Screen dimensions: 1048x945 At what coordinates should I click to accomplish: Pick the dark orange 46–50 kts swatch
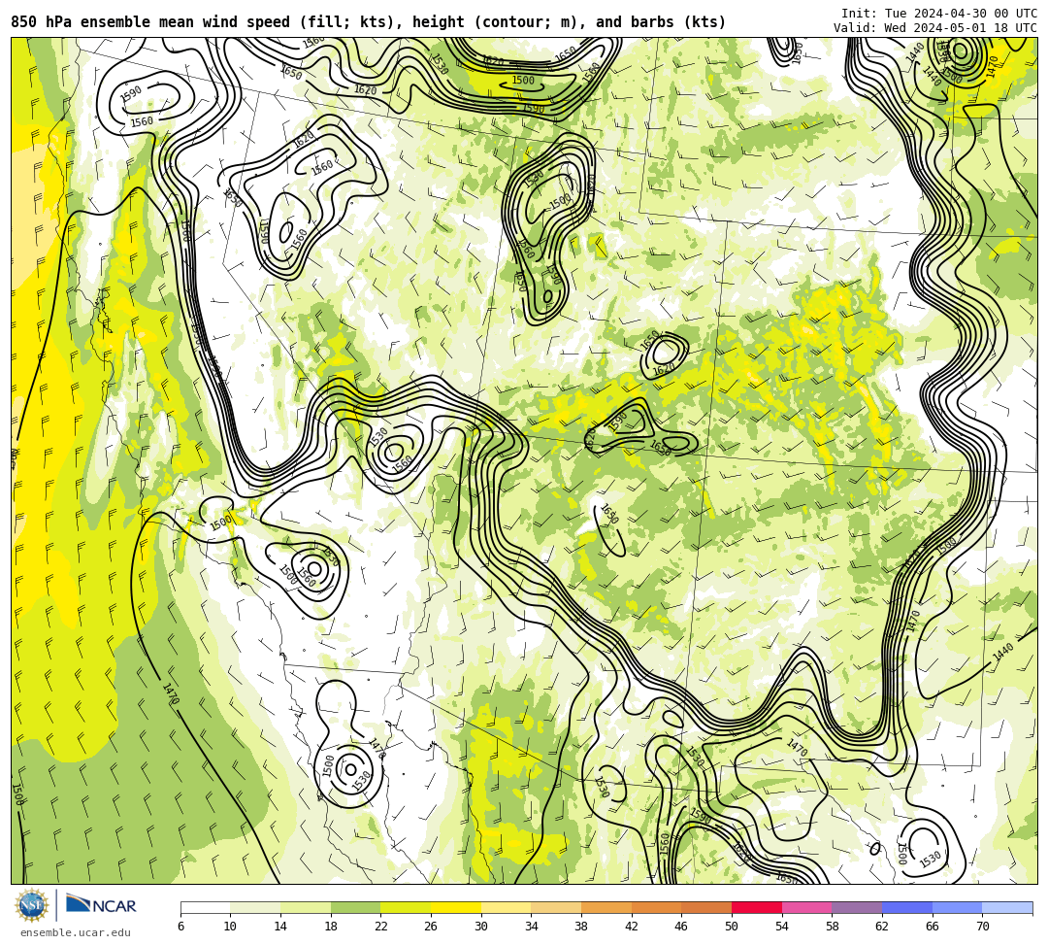tap(706, 907)
